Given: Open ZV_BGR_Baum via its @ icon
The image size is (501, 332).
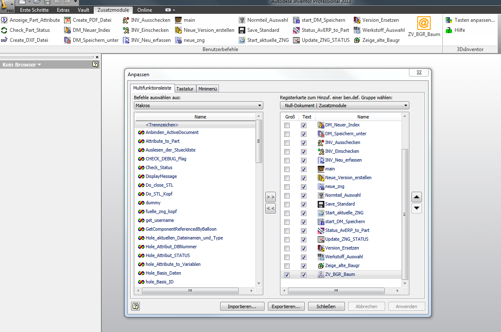Looking at the screenshot, I should [424, 24].
